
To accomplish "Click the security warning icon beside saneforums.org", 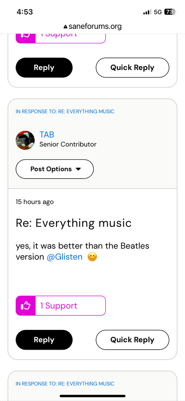I will pyautogui.click(x=66, y=26).
